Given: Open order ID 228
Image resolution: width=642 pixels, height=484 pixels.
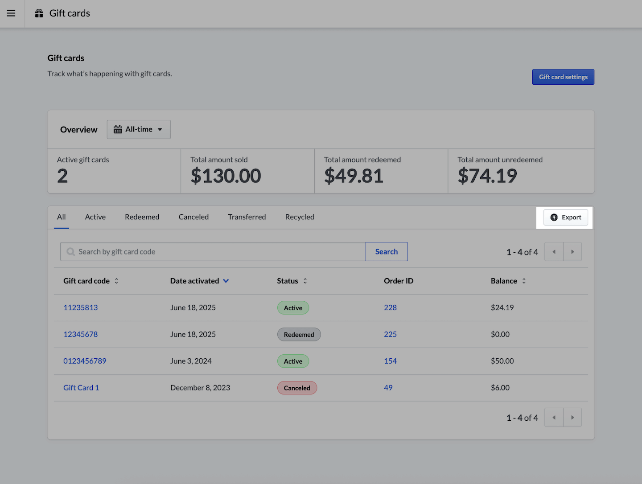Looking at the screenshot, I should click(x=390, y=308).
